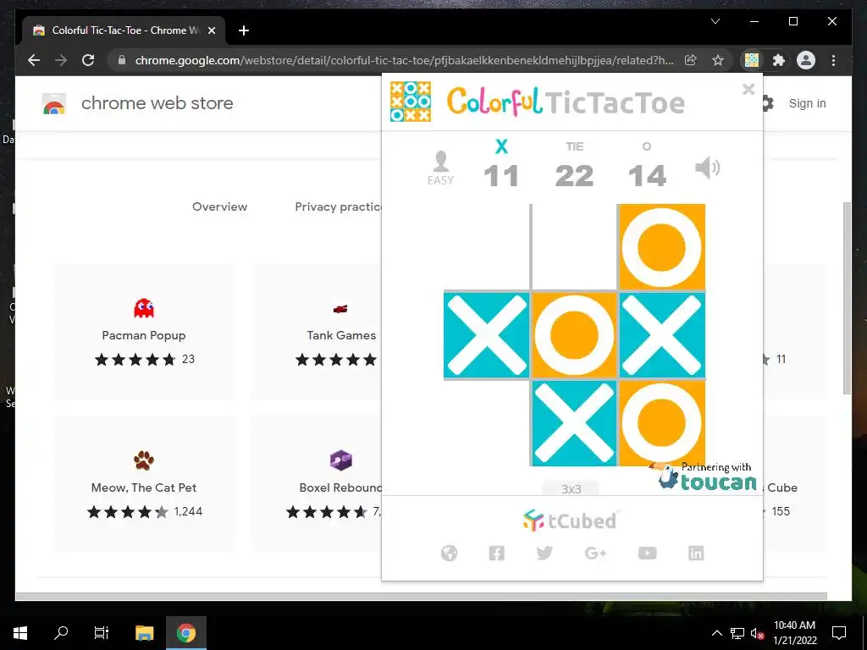Click the Colorful TicTacToe extension toolbar icon
This screenshot has width=867, height=650.
(x=752, y=60)
